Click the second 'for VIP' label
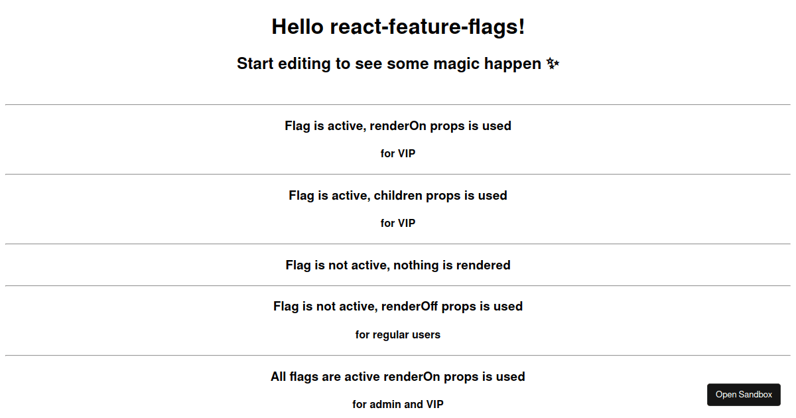The width and height of the screenshot is (796, 418). (x=398, y=223)
